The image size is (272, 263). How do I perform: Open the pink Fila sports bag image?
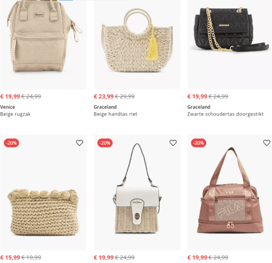click(x=230, y=193)
